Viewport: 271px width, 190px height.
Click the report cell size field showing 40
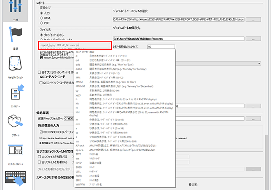point(161,46)
